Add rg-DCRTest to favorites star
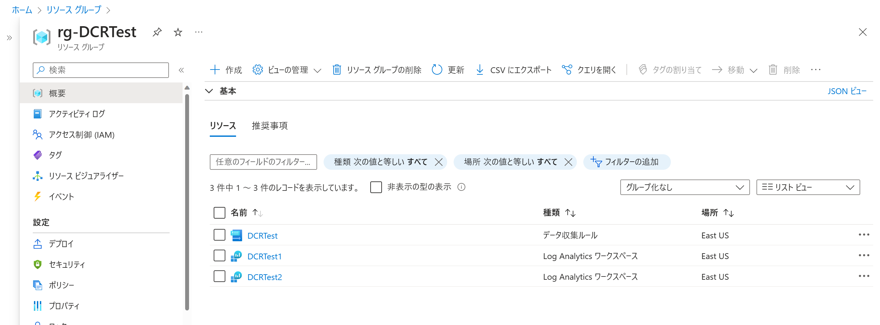 click(x=178, y=32)
